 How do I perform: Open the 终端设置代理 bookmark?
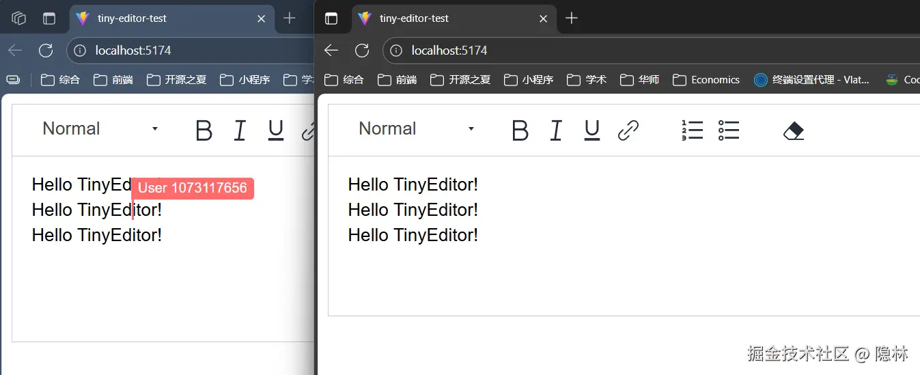point(811,80)
